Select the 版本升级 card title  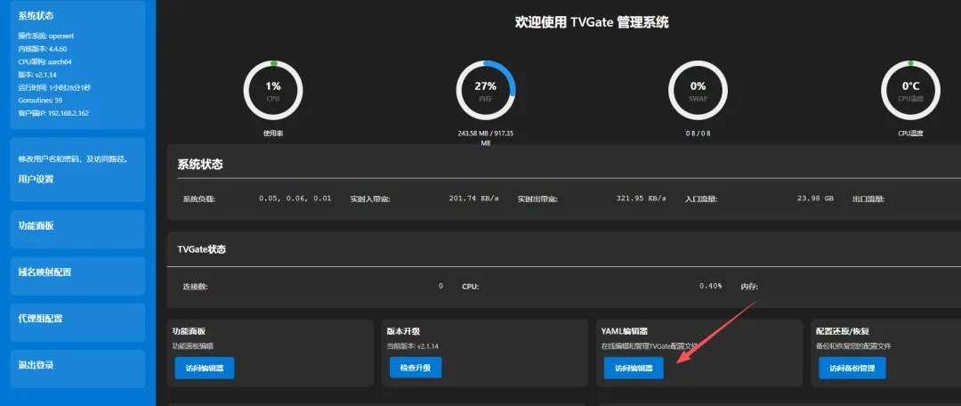coord(403,331)
